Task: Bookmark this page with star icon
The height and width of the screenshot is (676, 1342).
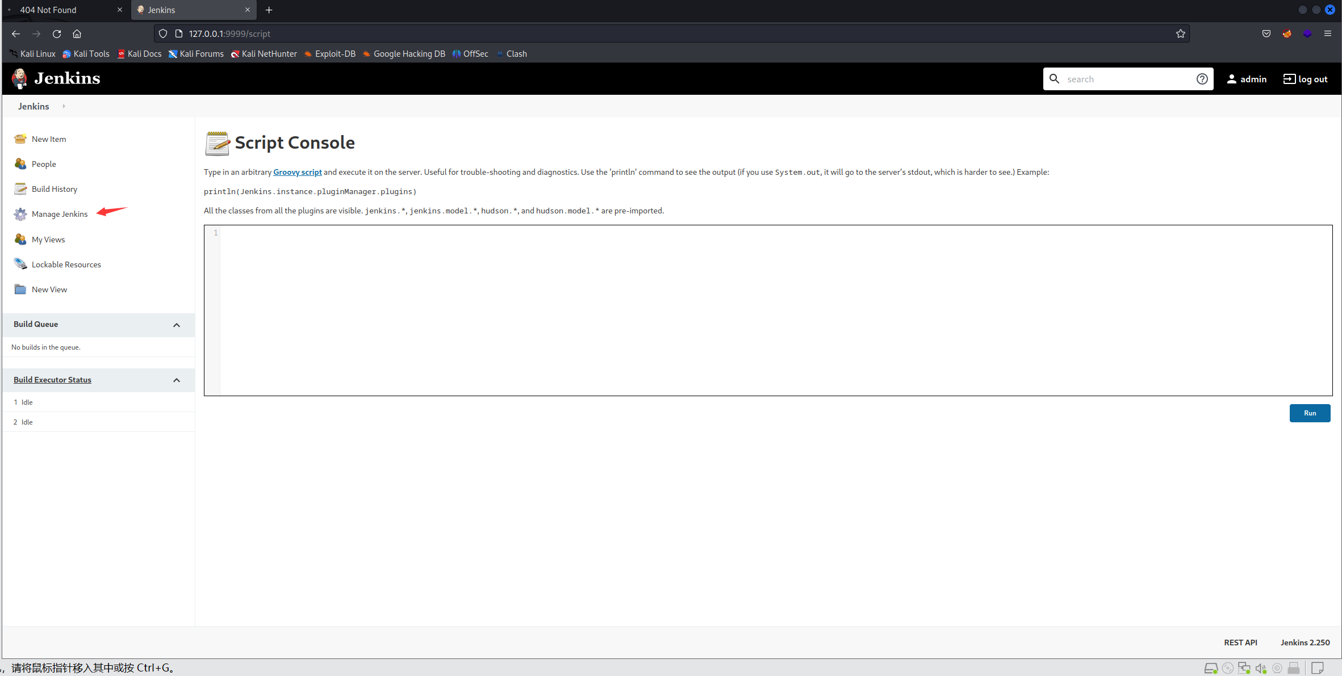Action: tap(1181, 33)
